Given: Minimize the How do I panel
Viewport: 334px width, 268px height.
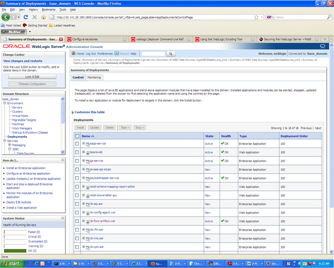Looking at the screenshot, I should [63, 160].
